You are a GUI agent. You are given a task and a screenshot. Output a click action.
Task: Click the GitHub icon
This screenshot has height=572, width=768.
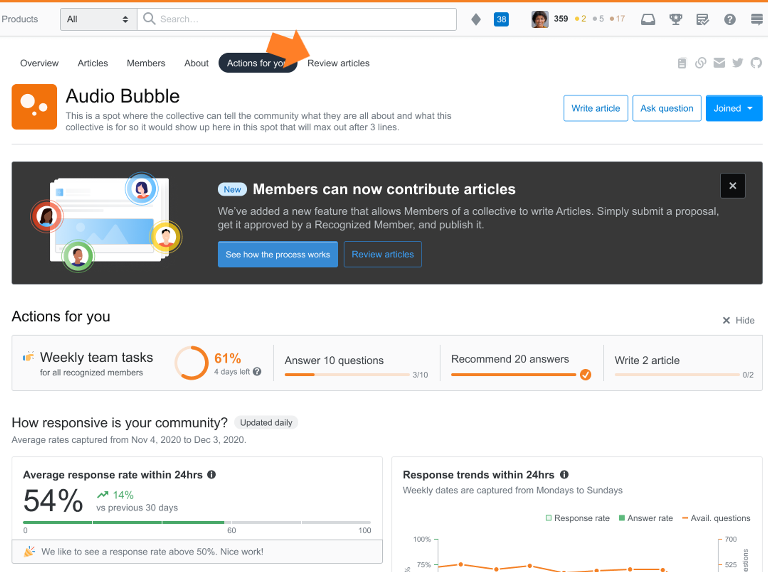[x=756, y=63]
